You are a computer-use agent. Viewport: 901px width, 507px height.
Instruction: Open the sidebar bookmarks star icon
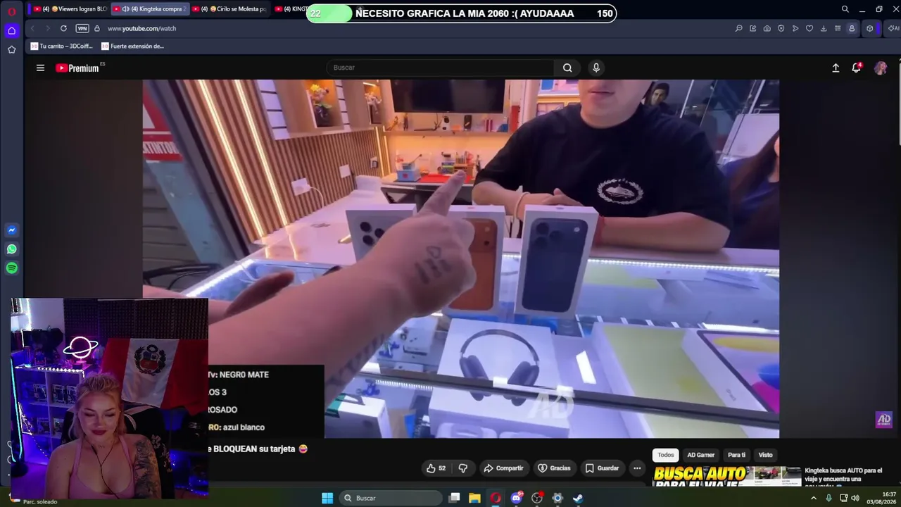(11, 49)
